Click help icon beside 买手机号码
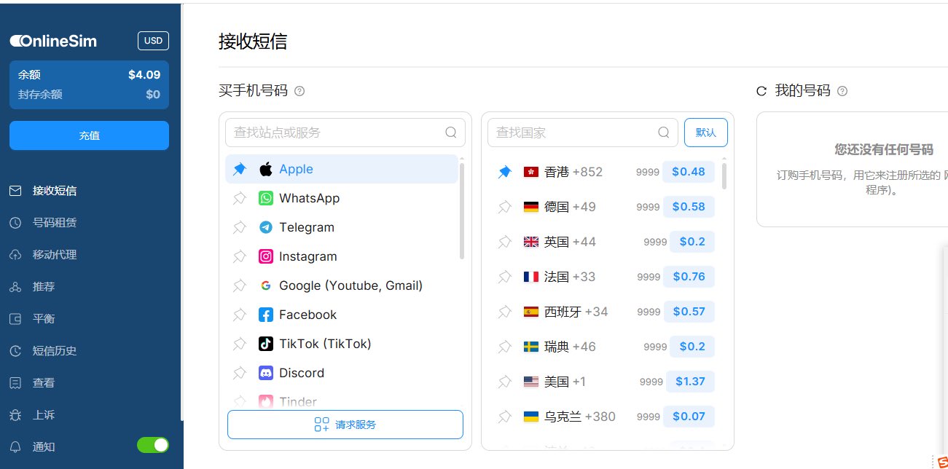The image size is (948, 469). pyautogui.click(x=299, y=91)
